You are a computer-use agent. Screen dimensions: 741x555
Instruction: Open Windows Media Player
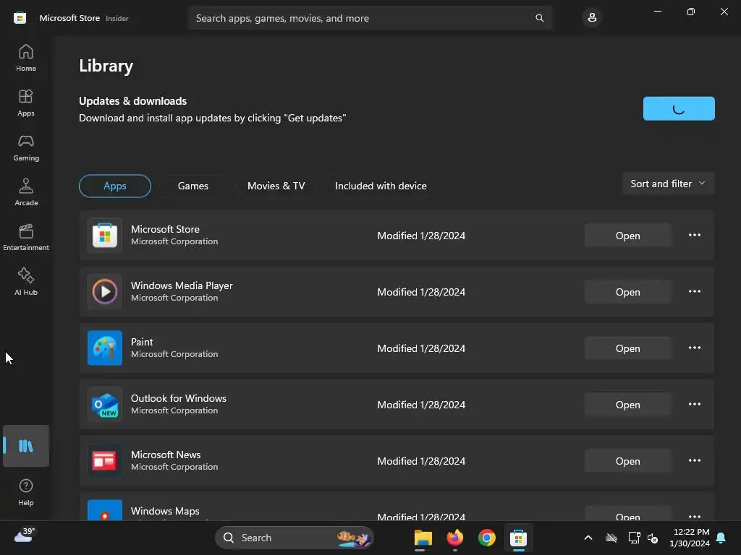pos(627,292)
